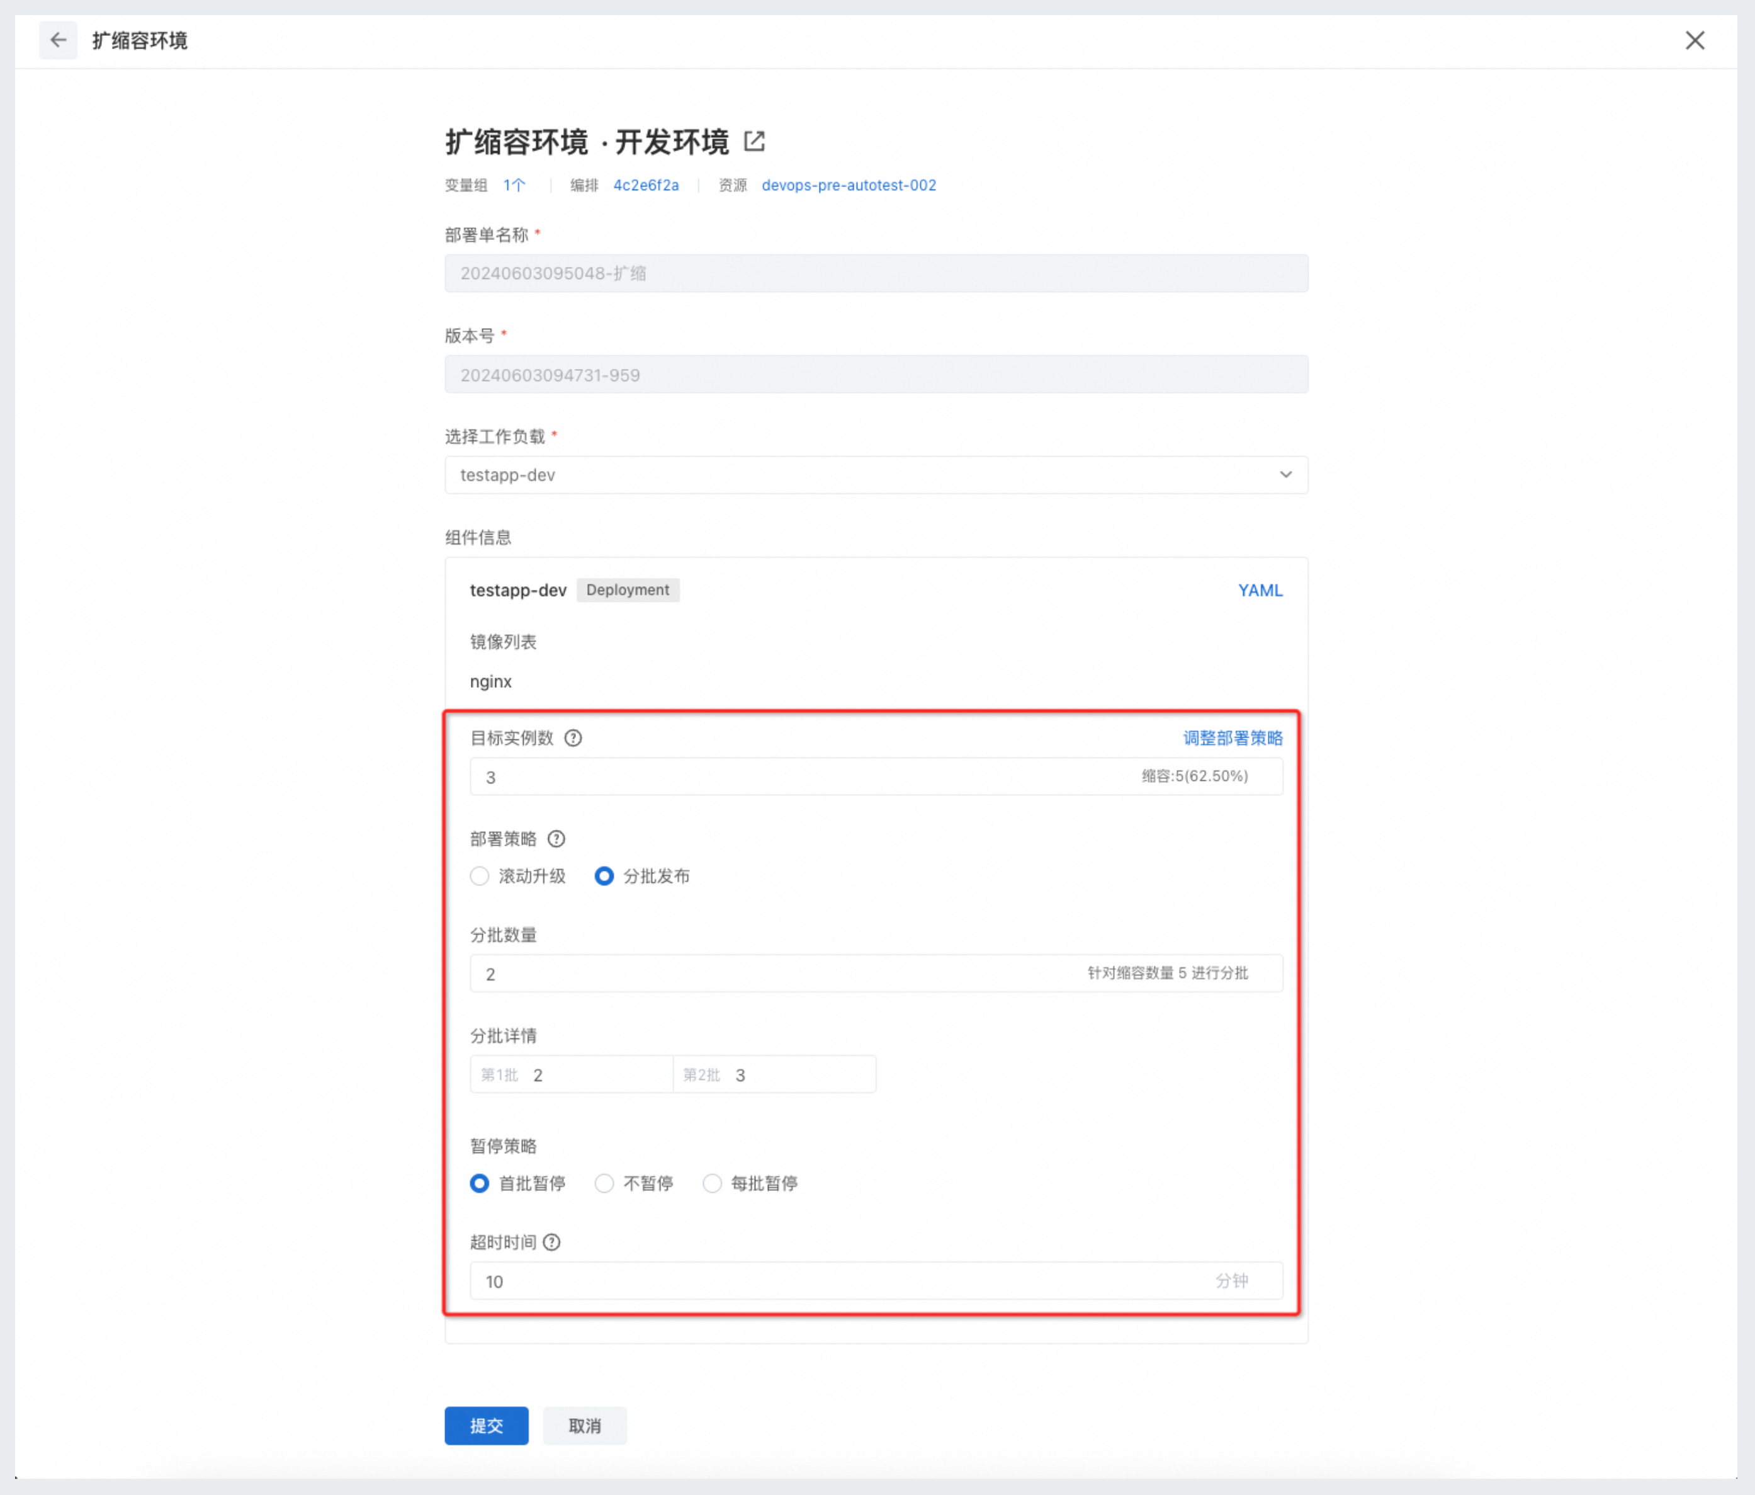The height and width of the screenshot is (1495, 1755).
Task: Open external link icon beside 开发环境
Action: (754, 140)
